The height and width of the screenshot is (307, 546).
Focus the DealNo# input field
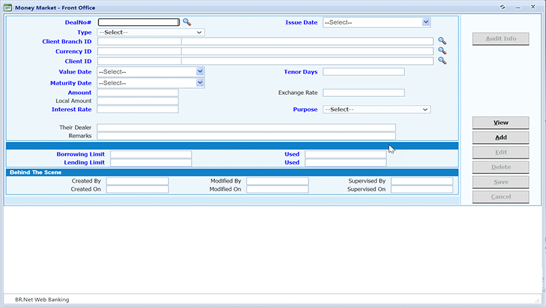click(139, 23)
